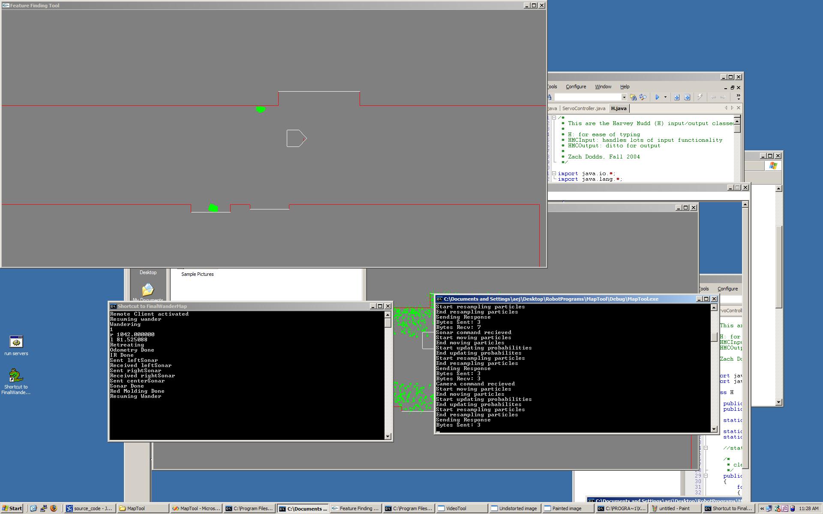Screen dimensions: 823x514
Task: Click the messenger tray icon with red X
Action: [x=777, y=508]
